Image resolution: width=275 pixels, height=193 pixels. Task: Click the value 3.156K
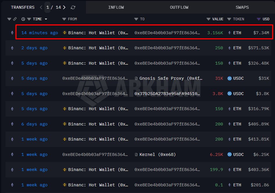tap(215, 33)
